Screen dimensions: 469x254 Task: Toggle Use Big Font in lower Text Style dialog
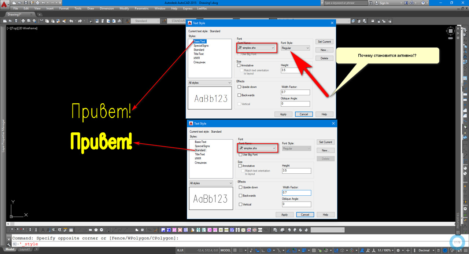click(240, 155)
